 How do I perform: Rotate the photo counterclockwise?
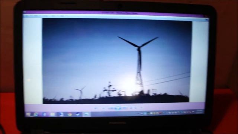coord(131,108)
